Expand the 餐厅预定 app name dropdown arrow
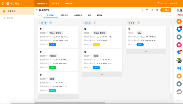183x104 pixels. [x=21, y=3]
